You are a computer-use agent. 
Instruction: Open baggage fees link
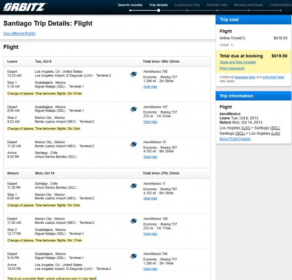pos(245,77)
